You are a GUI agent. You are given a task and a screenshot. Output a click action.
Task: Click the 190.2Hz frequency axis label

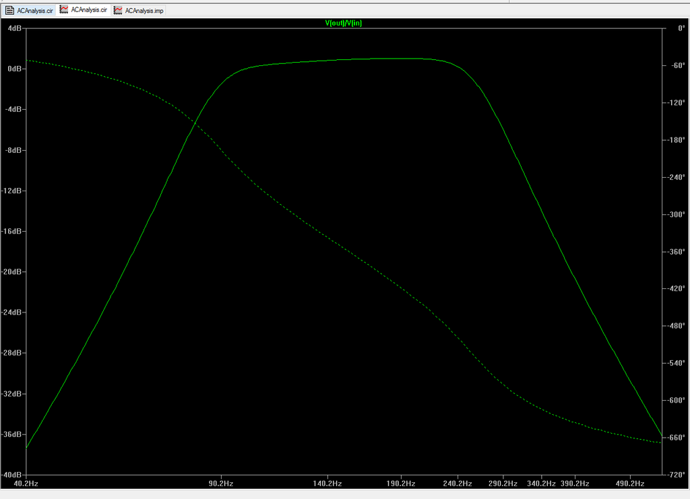401,484
